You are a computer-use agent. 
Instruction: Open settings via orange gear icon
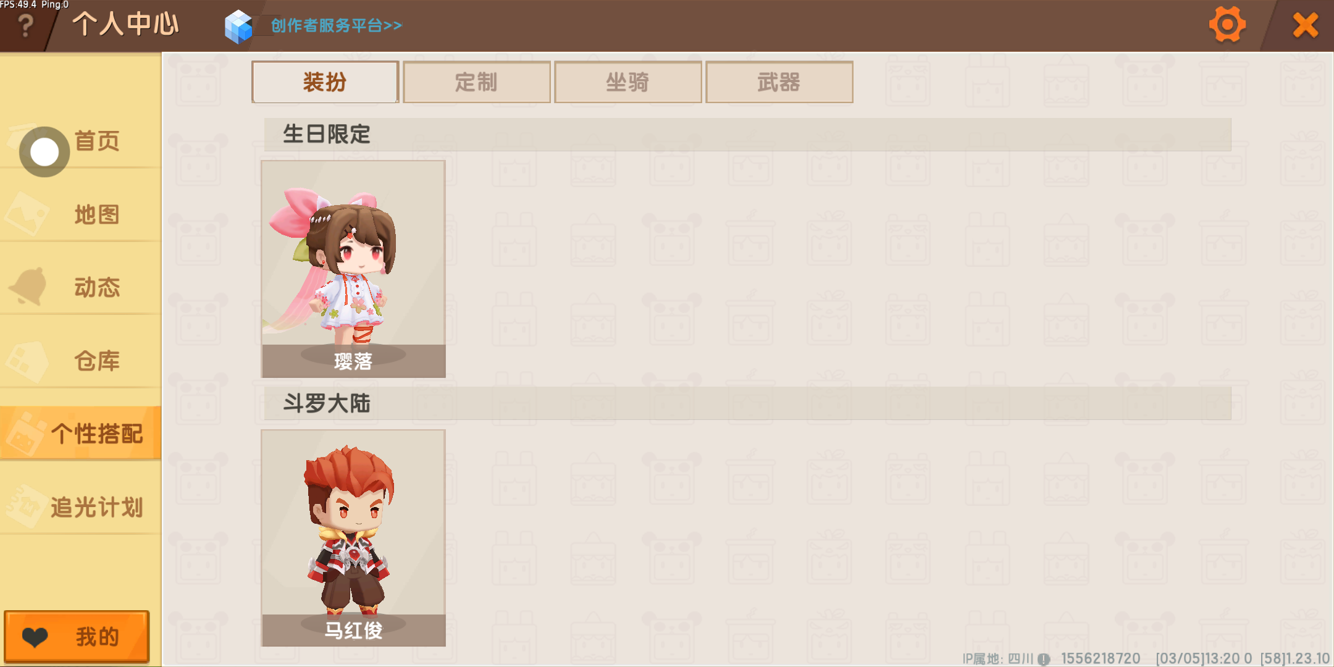click(x=1227, y=25)
